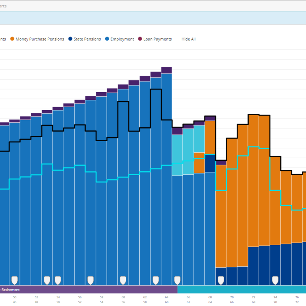Viewport: 306px width, 306px height.
Task: Click the Hide All legend link
Action: (x=188, y=39)
